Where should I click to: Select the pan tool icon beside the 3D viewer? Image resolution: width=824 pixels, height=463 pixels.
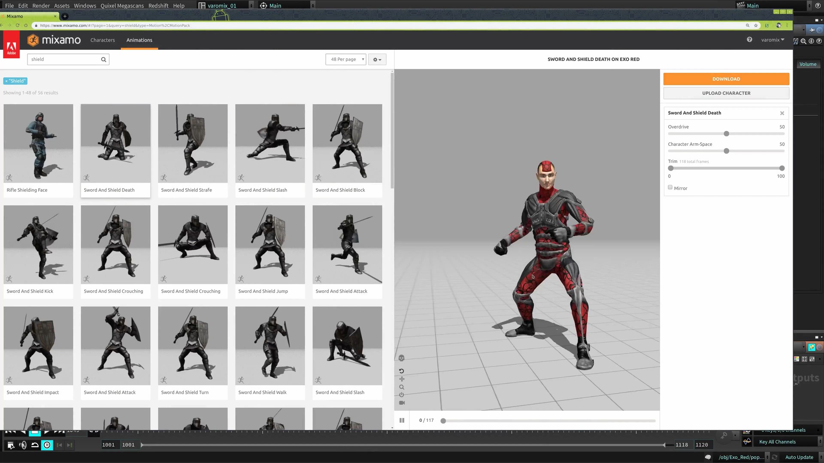tap(401, 379)
